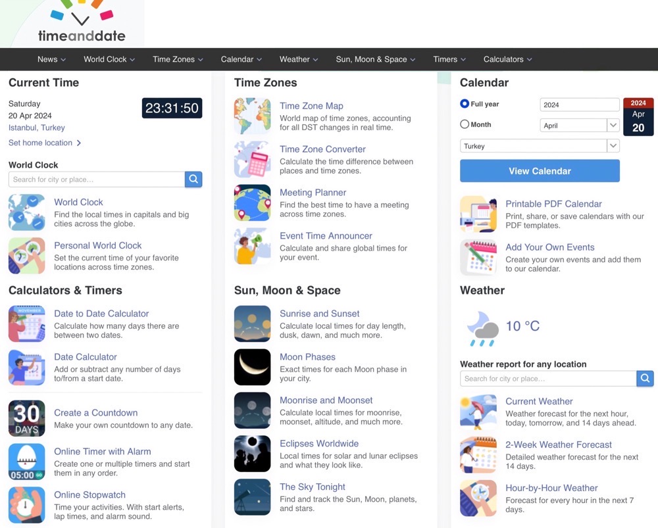Open the Sun, Moon & Space menu
Viewport: 658px width, 528px height.
(375, 59)
